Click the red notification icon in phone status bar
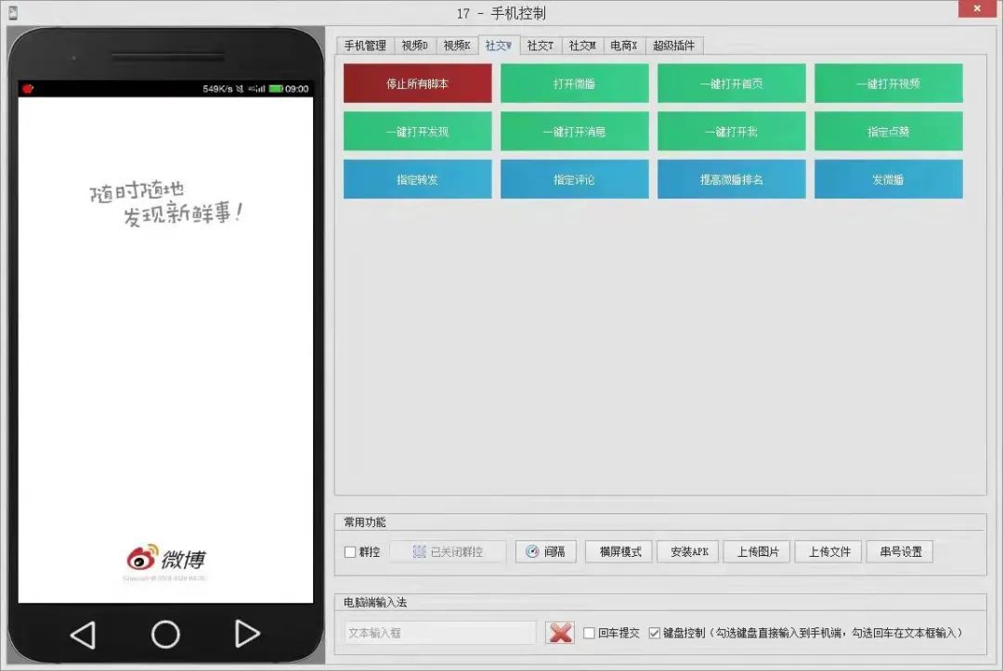The height and width of the screenshot is (671, 1003). (x=28, y=88)
